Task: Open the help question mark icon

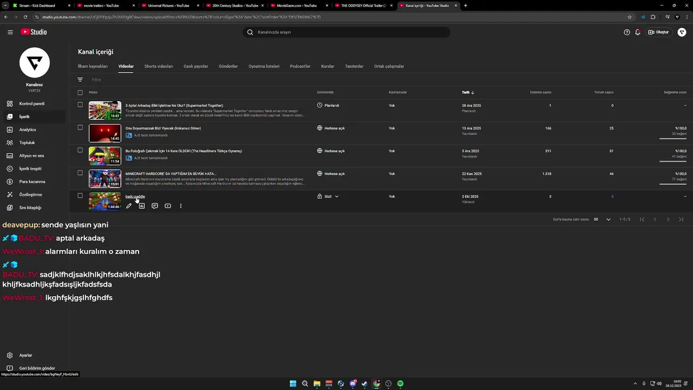Action: click(x=627, y=32)
